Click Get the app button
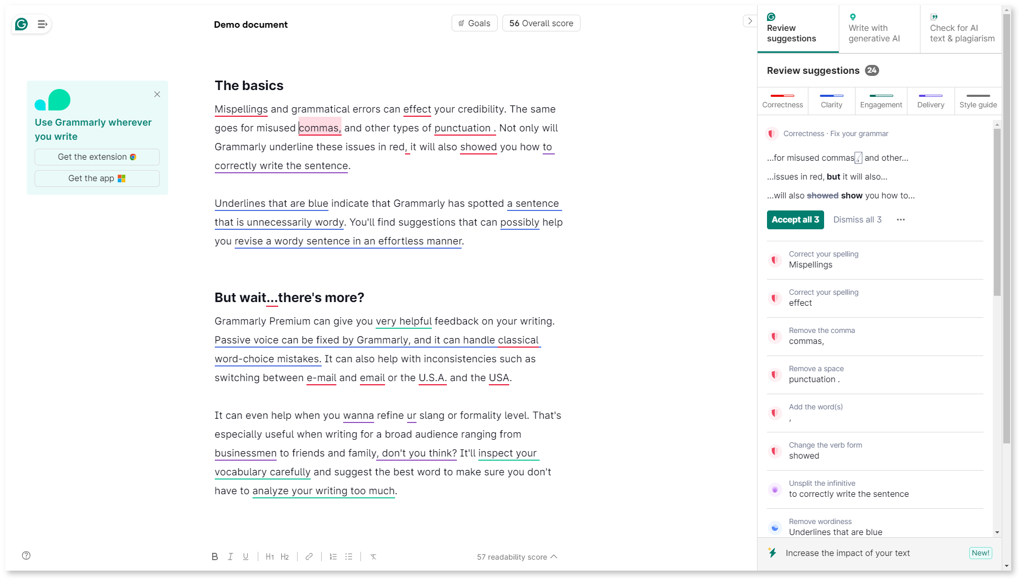Image resolution: width=1019 pixels, height=579 pixels. [97, 179]
